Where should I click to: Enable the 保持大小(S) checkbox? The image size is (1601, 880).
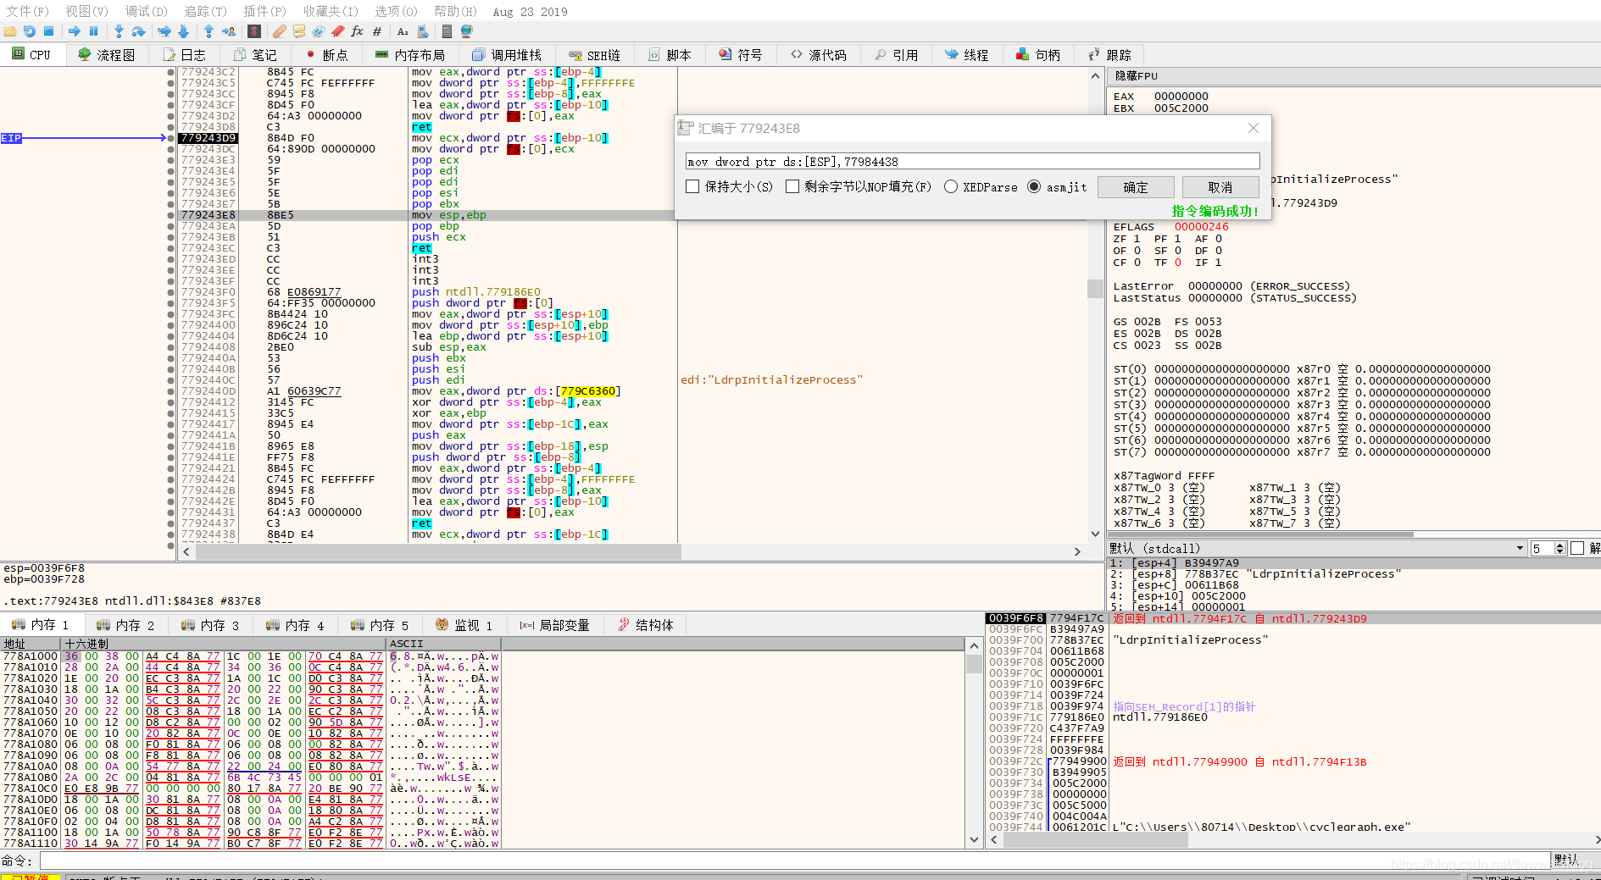tap(692, 186)
